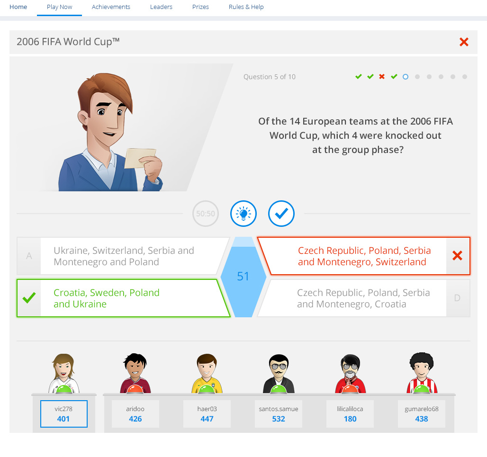Click lilicaliloca score 180
Viewport: 487px width, 457px height.
pos(350,419)
